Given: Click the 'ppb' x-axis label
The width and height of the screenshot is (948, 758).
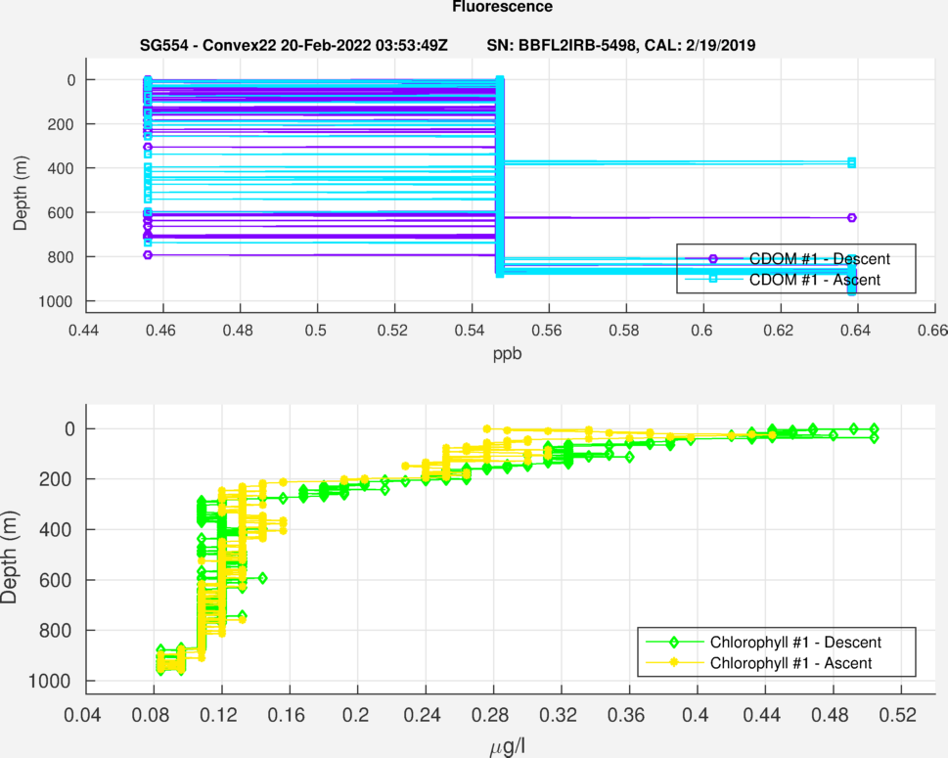Looking at the screenshot, I should click(507, 354).
